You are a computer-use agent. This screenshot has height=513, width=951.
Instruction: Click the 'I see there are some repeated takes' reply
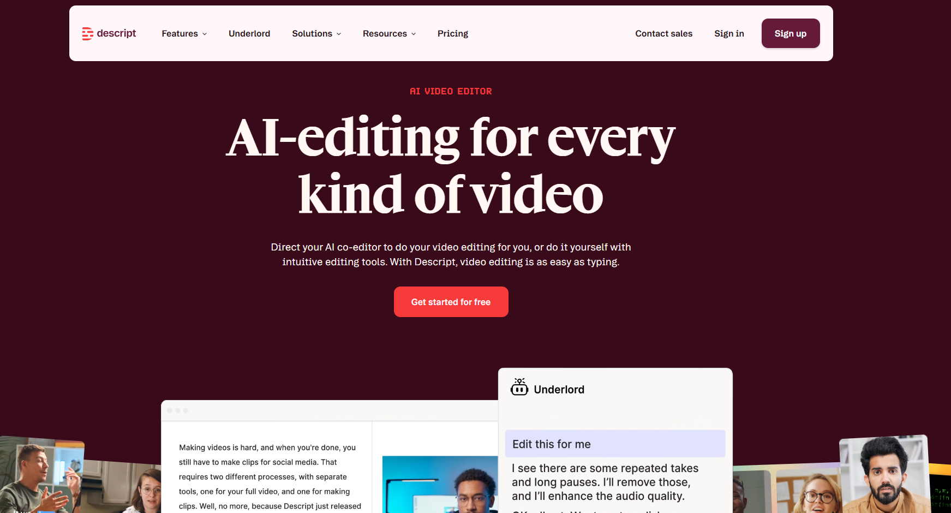pyautogui.click(x=605, y=482)
